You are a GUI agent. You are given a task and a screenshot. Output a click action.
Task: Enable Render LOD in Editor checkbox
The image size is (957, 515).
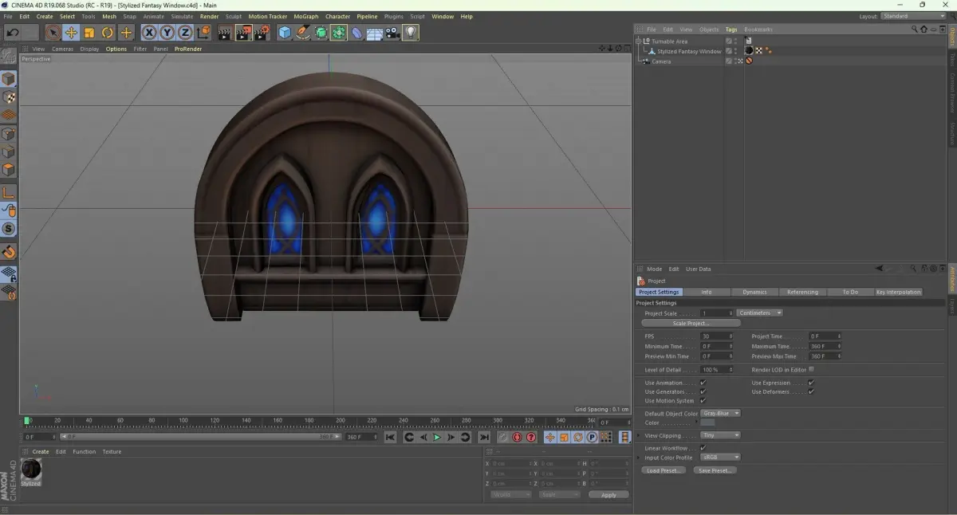tap(811, 369)
